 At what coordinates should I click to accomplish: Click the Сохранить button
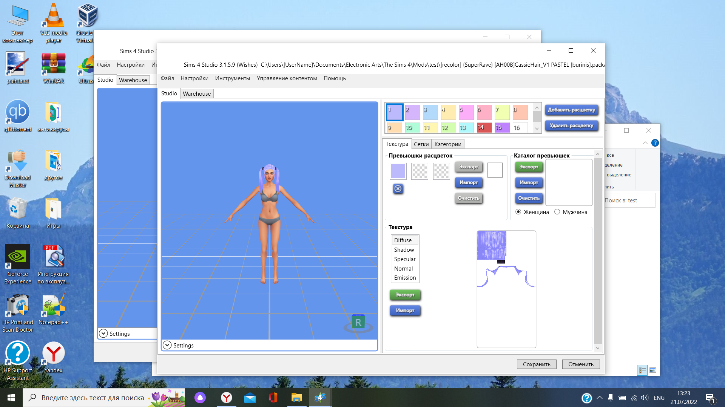click(536, 364)
